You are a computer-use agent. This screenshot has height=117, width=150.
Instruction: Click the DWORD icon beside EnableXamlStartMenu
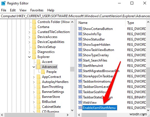click(80, 108)
